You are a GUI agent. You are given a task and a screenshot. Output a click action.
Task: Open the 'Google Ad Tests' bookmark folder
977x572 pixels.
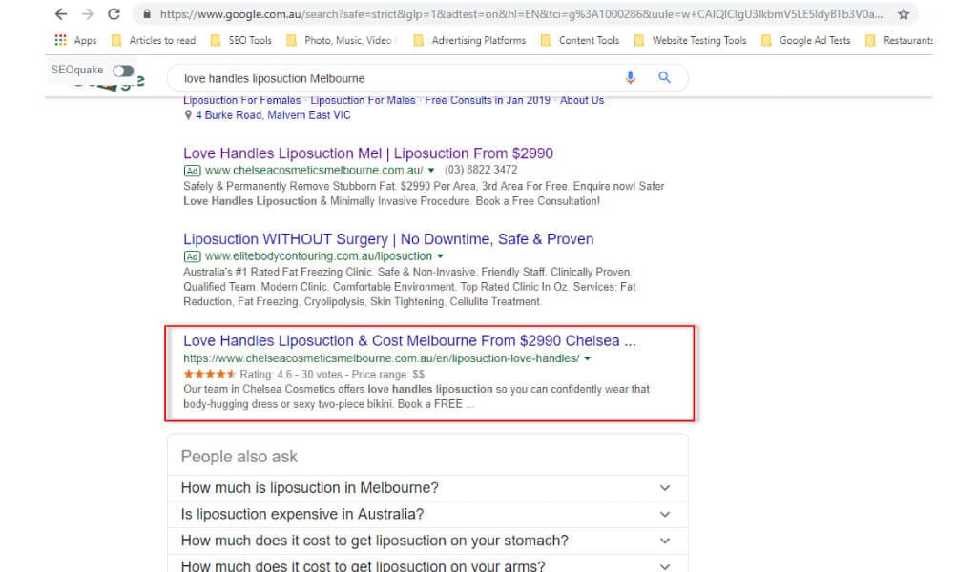(805, 40)
